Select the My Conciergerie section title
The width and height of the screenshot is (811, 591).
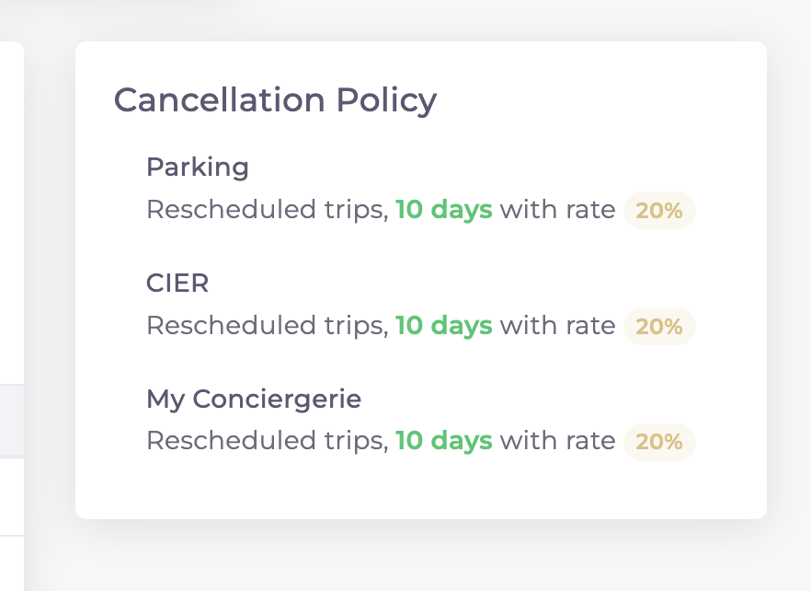click(254, 400)
